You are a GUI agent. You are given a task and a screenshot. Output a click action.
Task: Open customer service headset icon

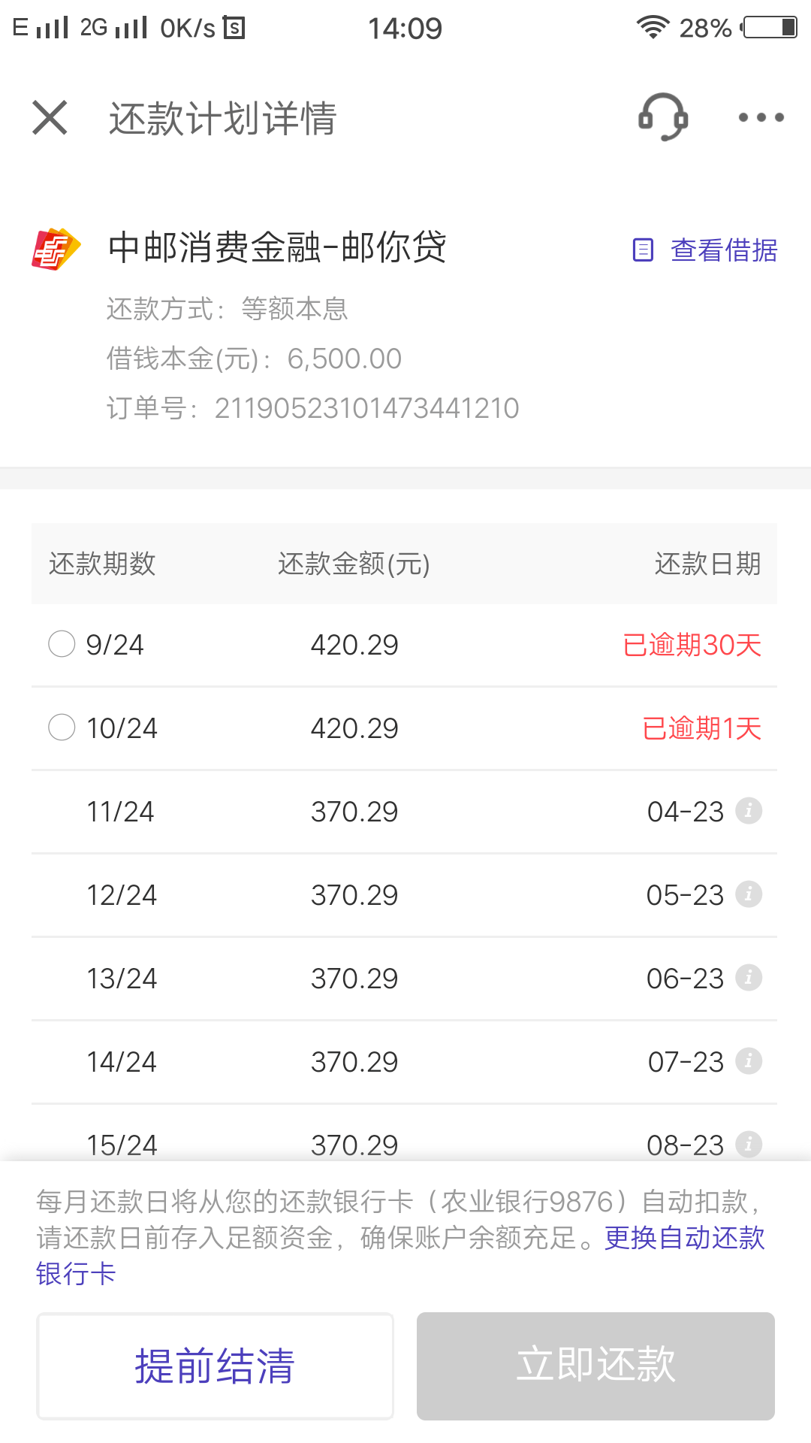[663, 117]
